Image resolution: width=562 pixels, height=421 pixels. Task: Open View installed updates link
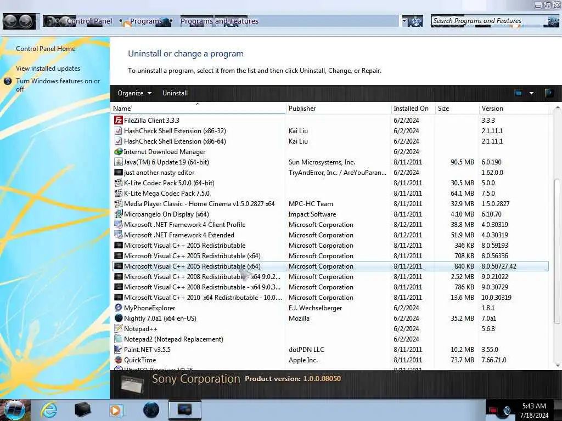click(48, 69)
